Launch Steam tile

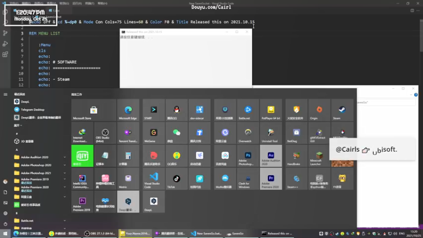[x=342, y=110]
